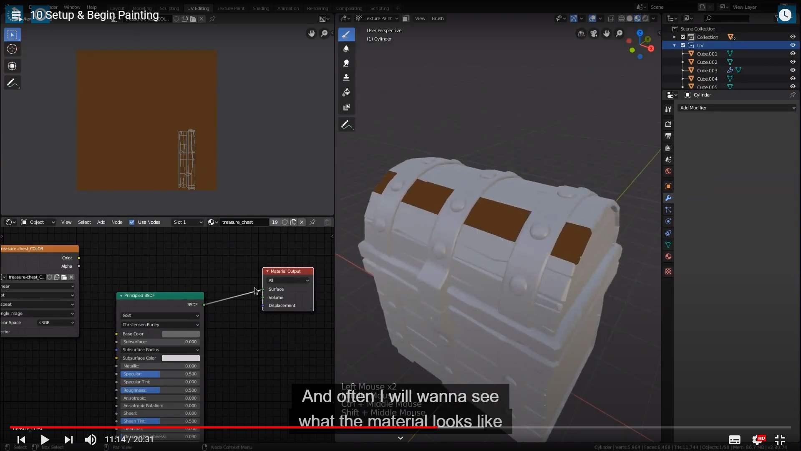Switch to the Texture Paint workspace tab
The height and width of the screenshot is (451, 801).
[x=231, y=8]
